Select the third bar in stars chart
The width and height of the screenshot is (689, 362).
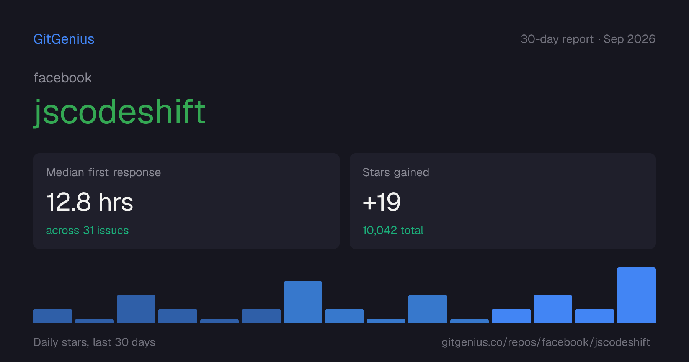point(136,309)
